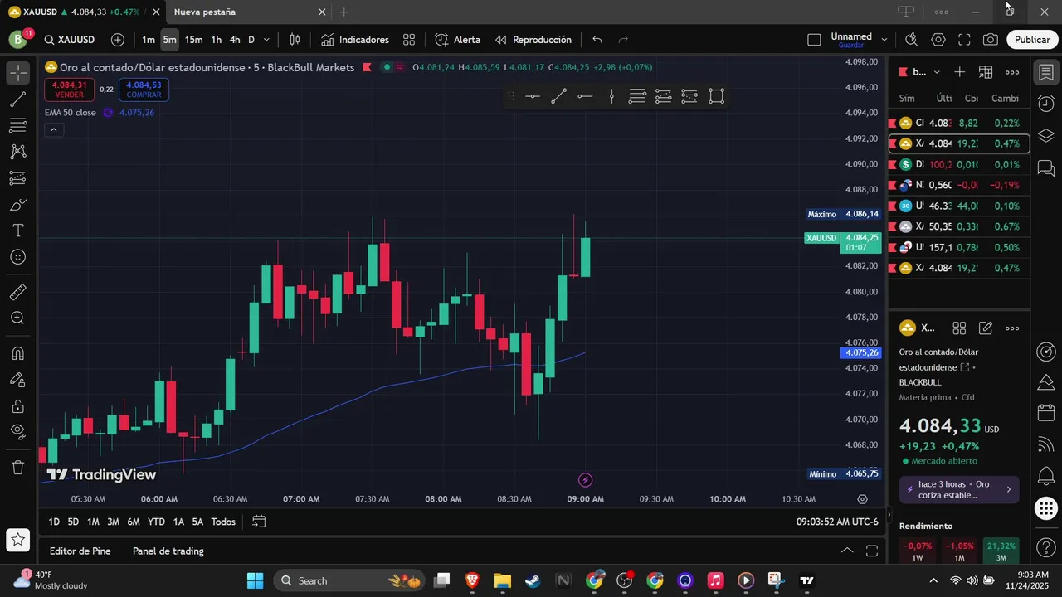The width and height of the screenshot is (1062, 597).
Task: Select the Todos date range
Action: pos(223,522)
